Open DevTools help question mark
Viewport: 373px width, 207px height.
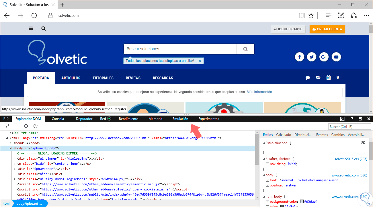(352, 119)
